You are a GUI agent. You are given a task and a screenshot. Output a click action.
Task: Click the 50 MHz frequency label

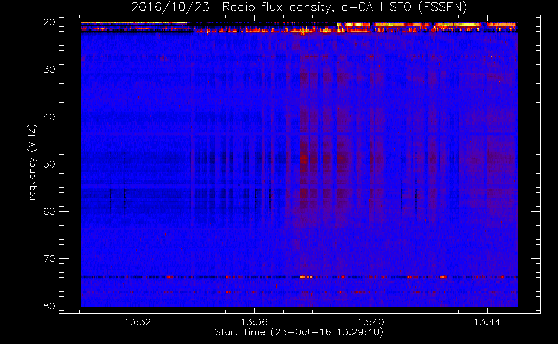click(50, 164)
